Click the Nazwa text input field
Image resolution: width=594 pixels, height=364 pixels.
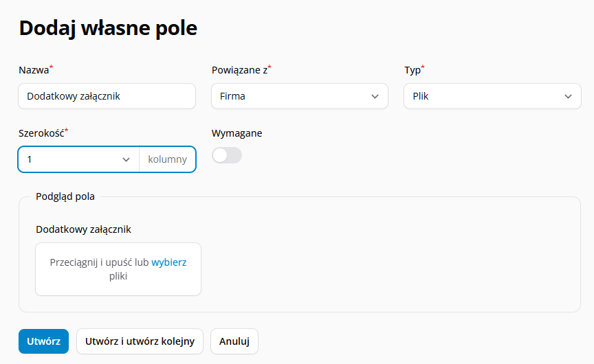107,96
